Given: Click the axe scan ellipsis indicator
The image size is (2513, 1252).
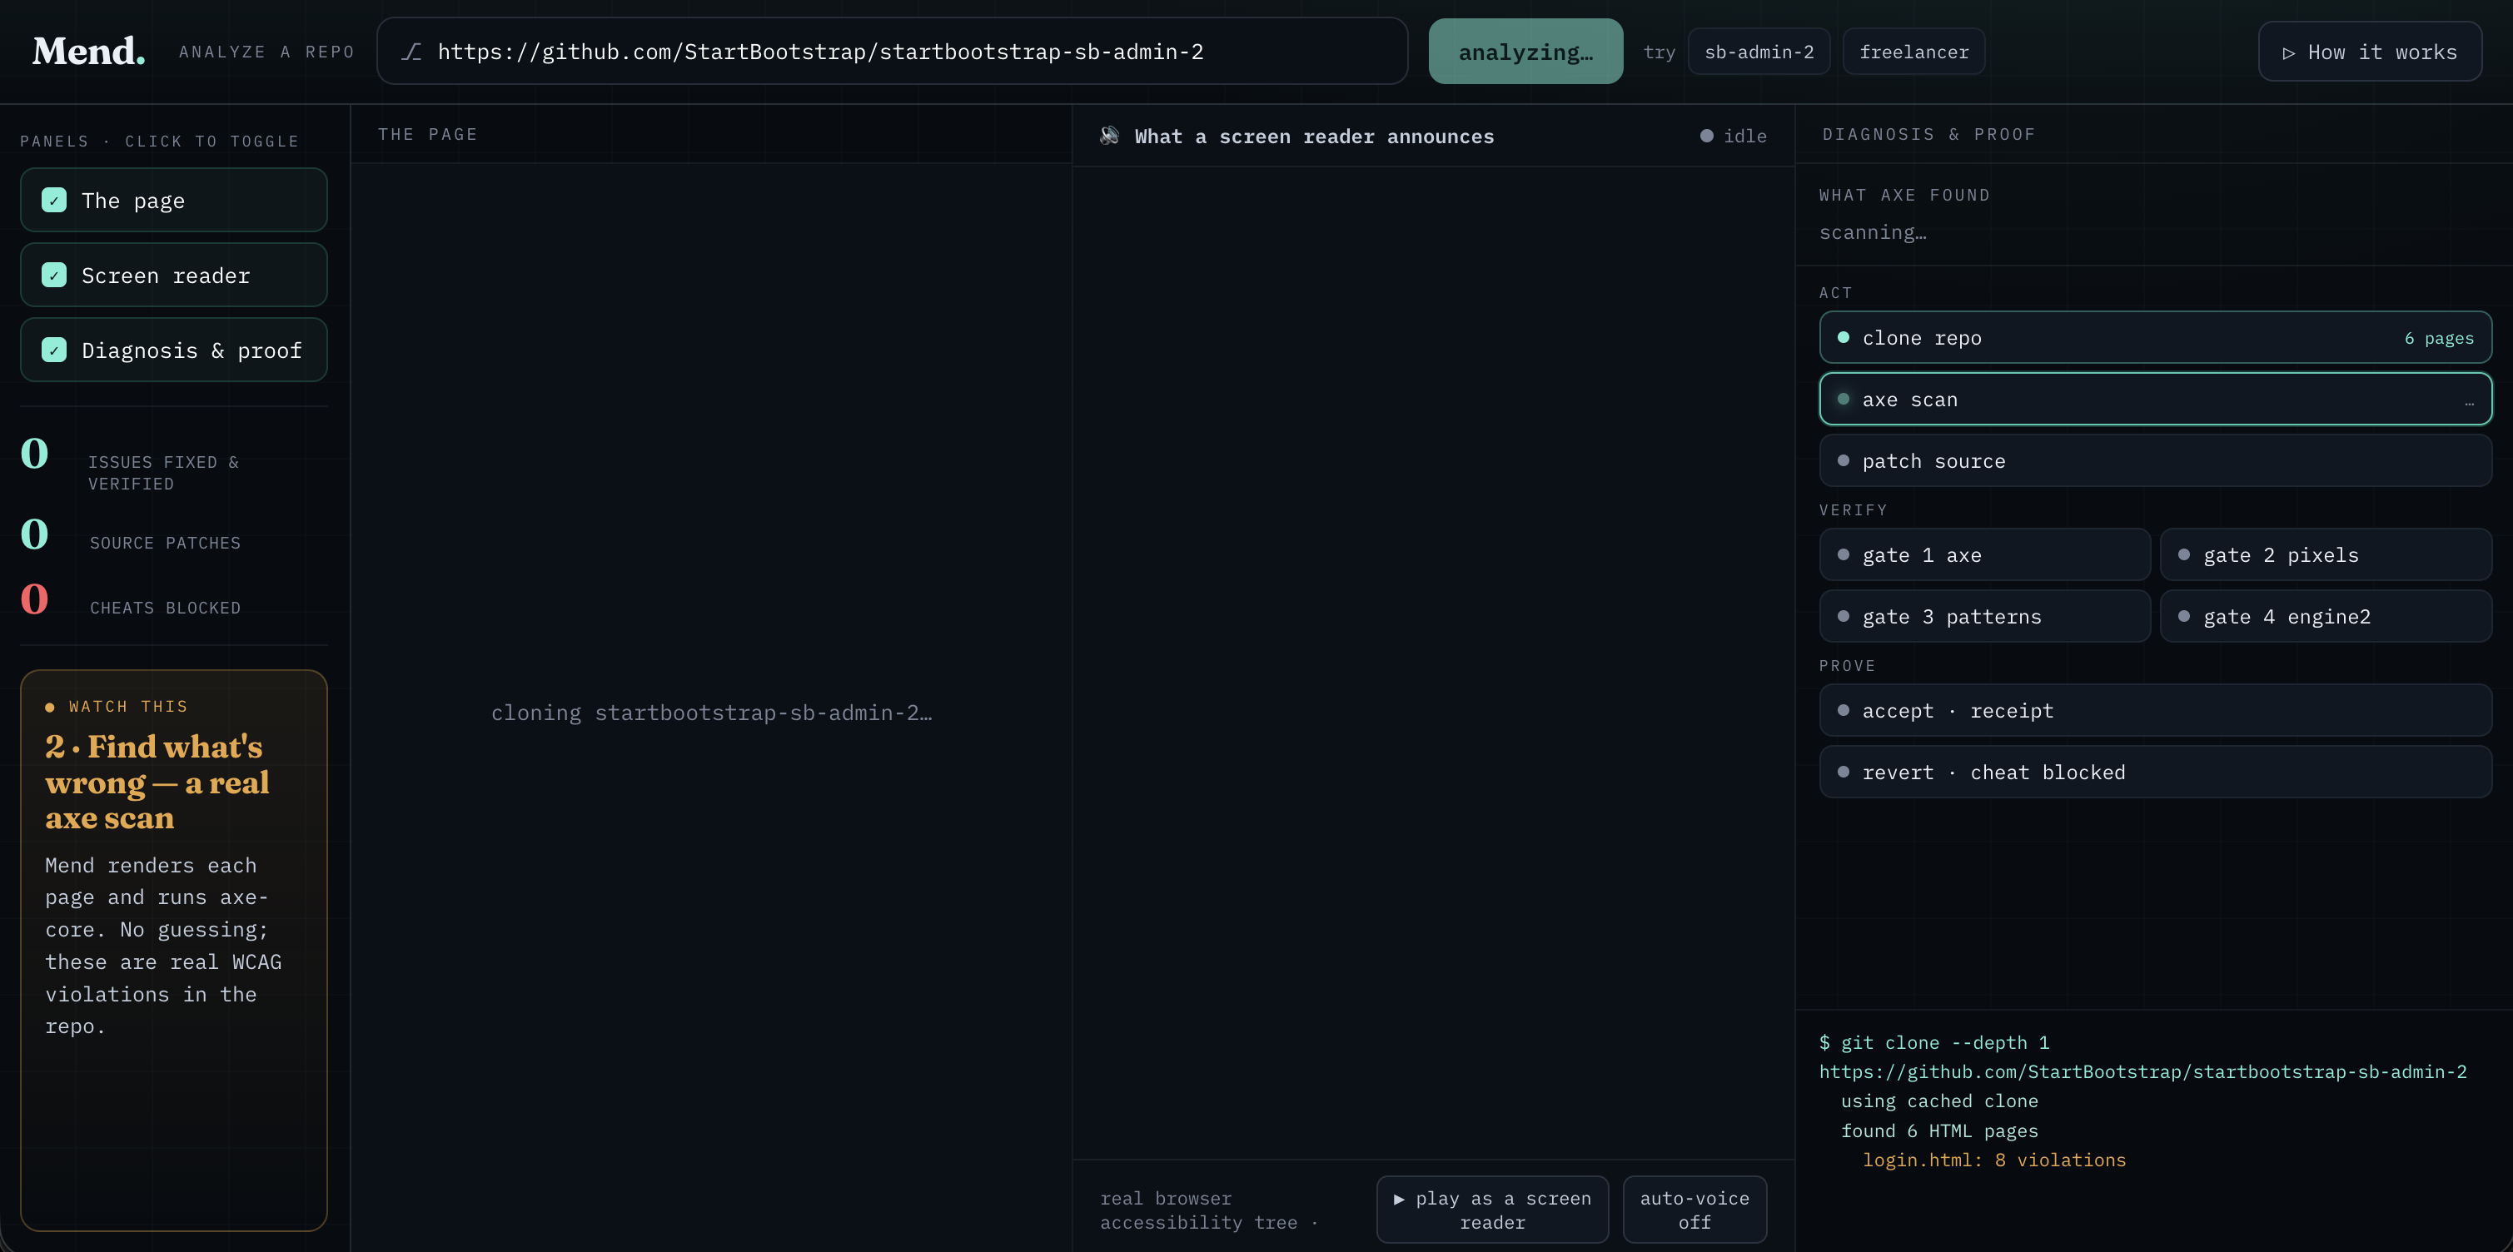Looking at the screenshot, I should coord(2469,402).
